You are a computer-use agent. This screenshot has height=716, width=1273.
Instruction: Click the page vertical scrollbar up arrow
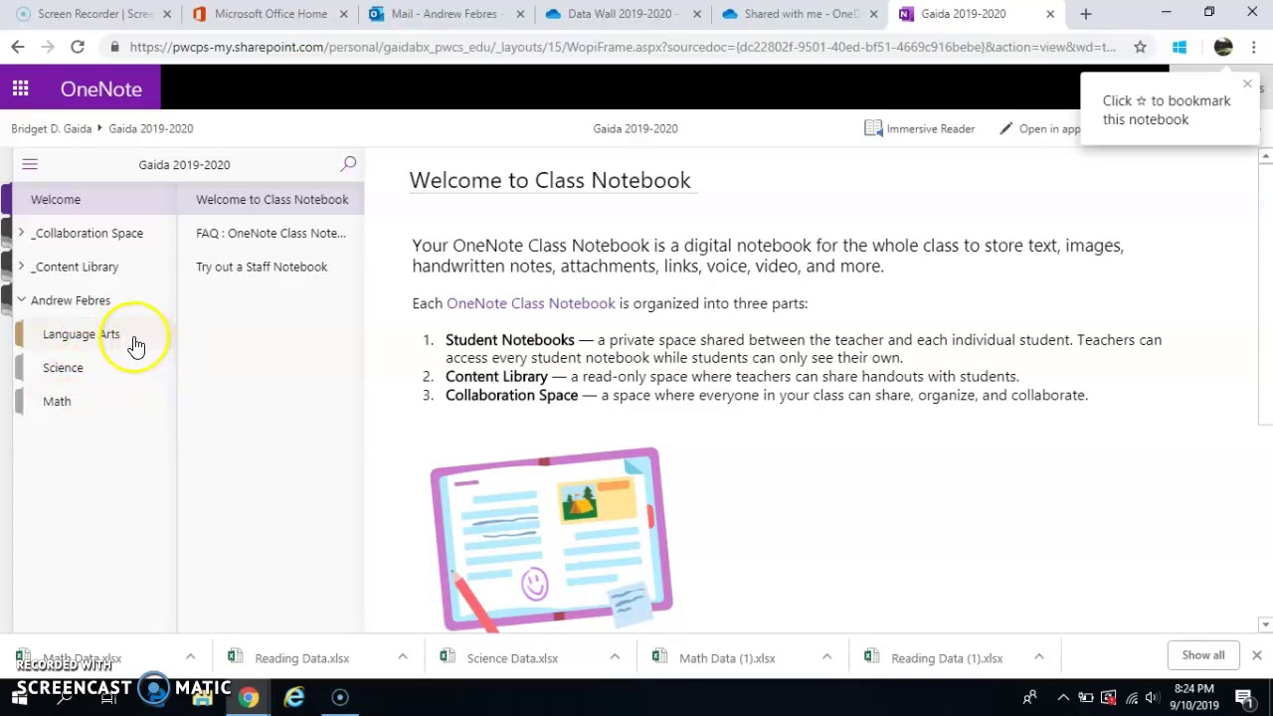[x=1265, y=157]
